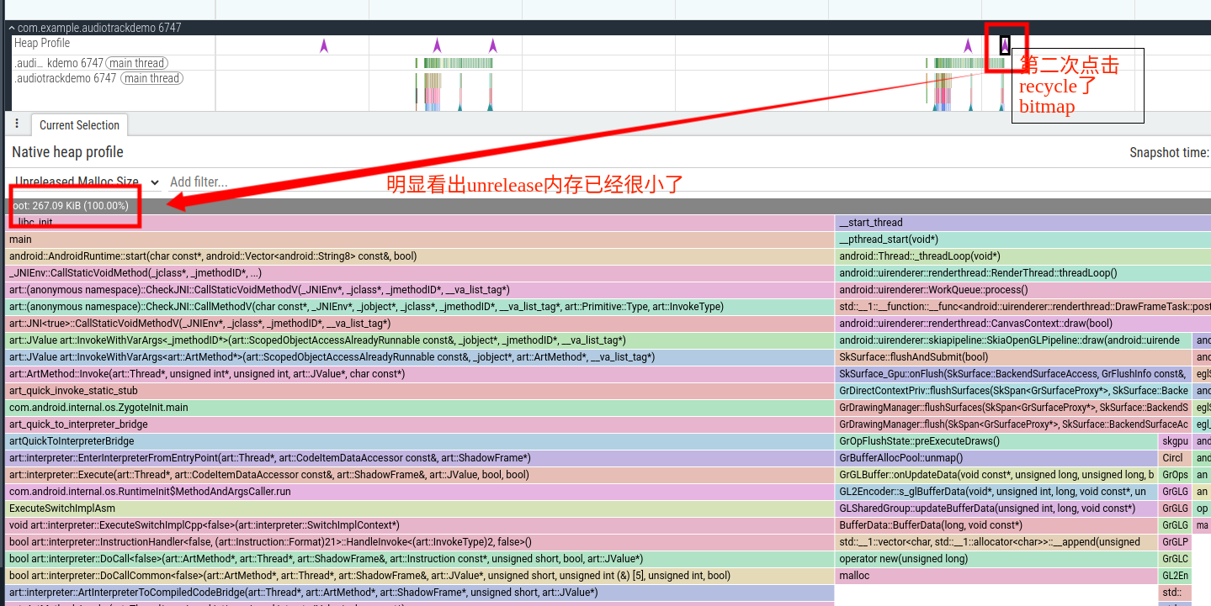Select the .audi... kdemo 6747 main thread track
The height and width of the screenshot is (606, 1211).
[91, 63]
